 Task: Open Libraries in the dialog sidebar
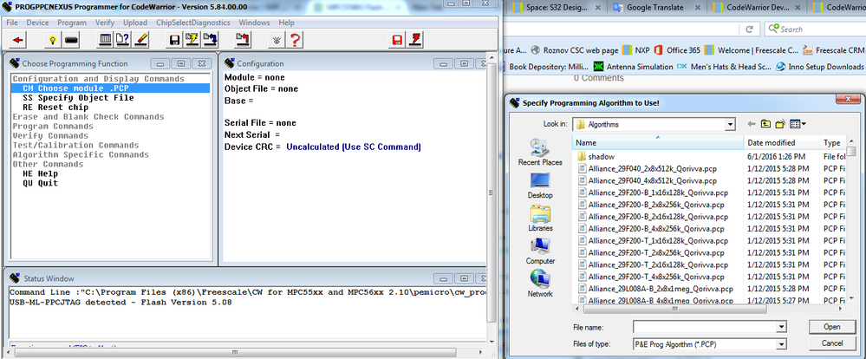(x=540, y=219)
